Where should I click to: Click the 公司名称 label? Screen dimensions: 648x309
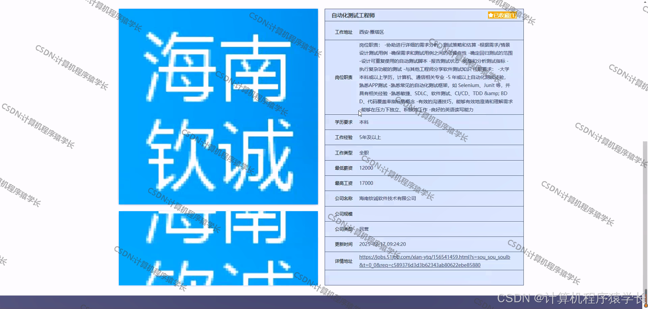[x=344, y=198]
